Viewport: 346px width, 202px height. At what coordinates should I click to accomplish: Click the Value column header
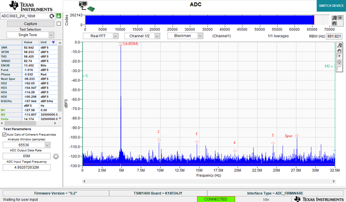31,42
